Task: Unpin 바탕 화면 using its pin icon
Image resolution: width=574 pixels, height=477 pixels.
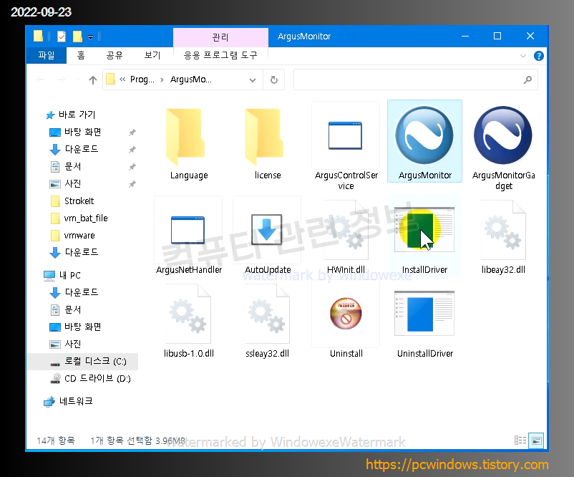Action: click(x=132, y=132)
